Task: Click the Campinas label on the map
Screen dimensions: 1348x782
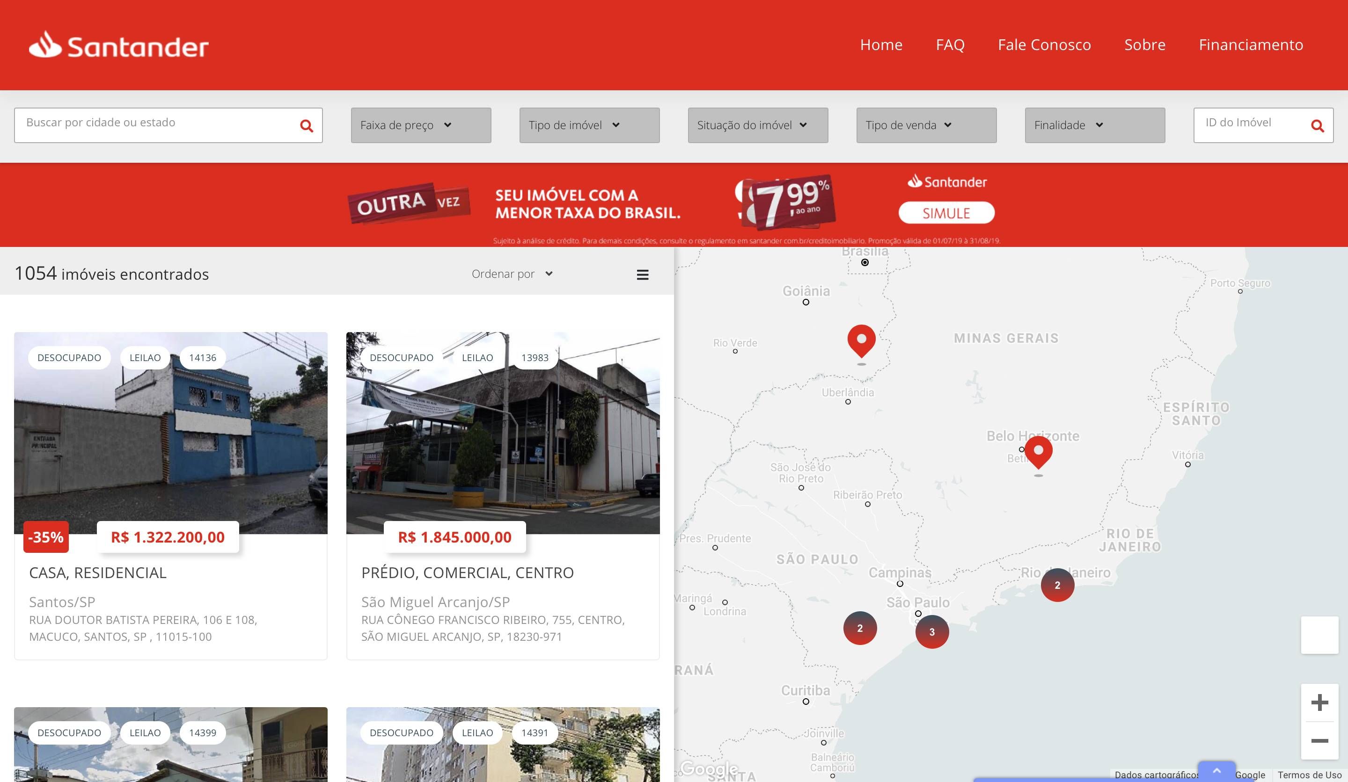Action: [900, 572]
